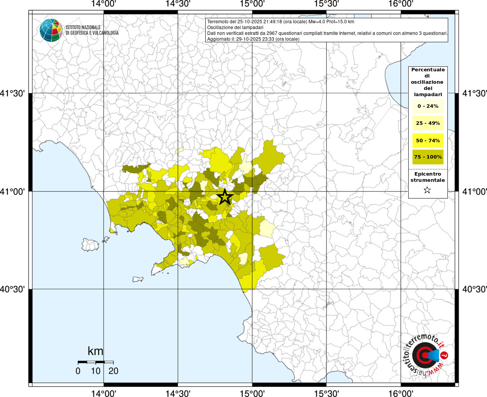Click the top axis label 16°00'
The image size is (487, 397).
click(401, 4)
